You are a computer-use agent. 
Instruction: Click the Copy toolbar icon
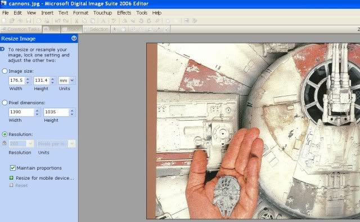click(84, 21)
